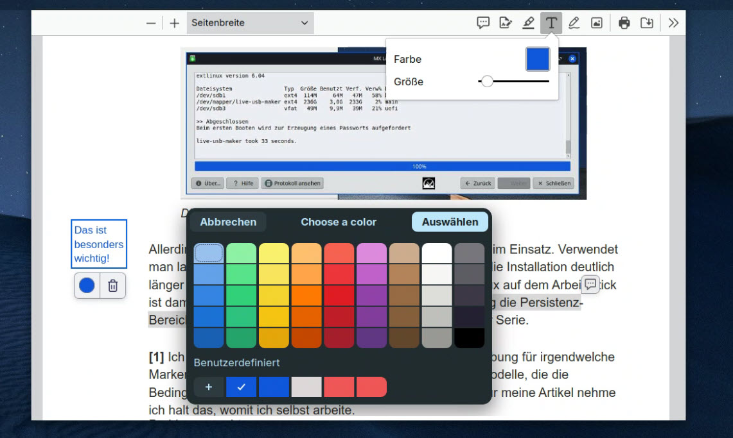This screenshot has width=733, height=438.
Task: Click the Größe slider handle
Action: 487,81
